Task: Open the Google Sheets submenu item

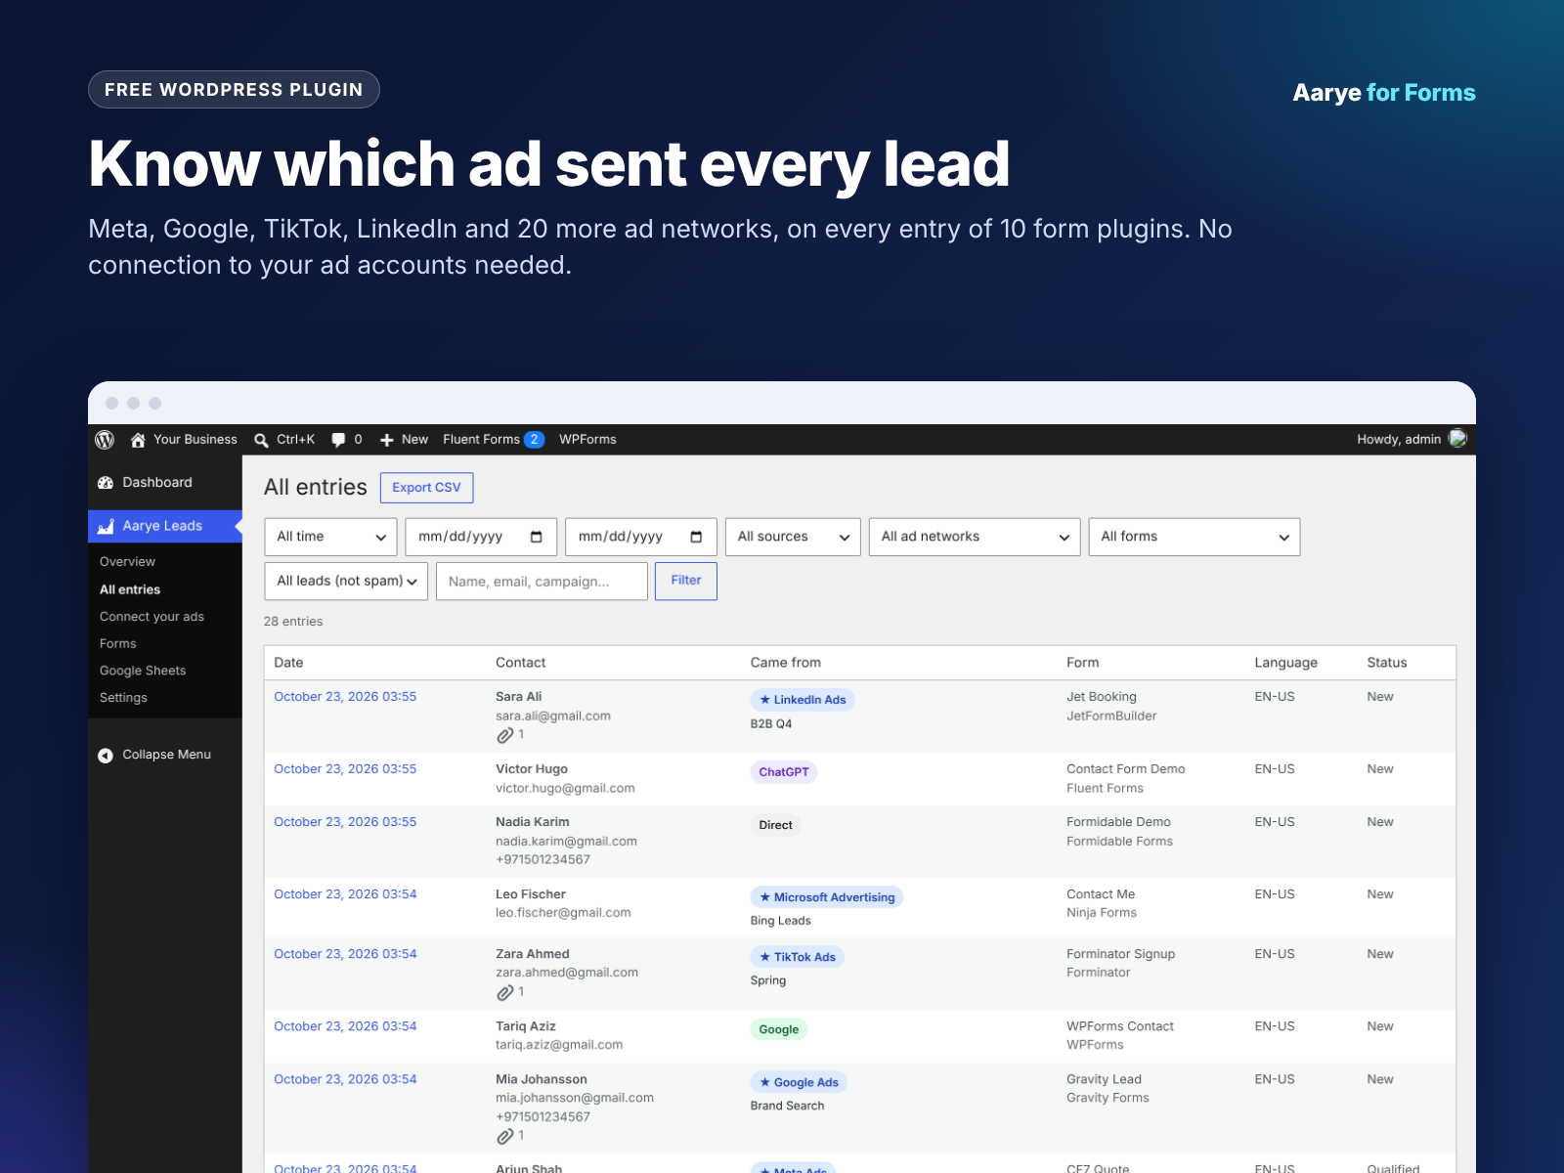Action: pos(143,671)
